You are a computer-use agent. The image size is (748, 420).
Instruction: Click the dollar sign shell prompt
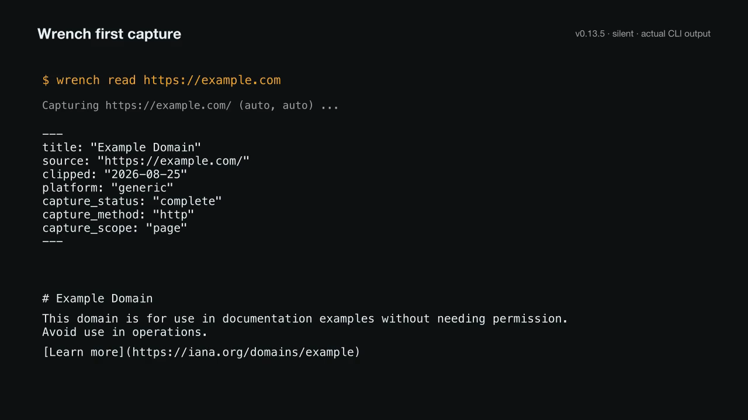tap(46, 80)
